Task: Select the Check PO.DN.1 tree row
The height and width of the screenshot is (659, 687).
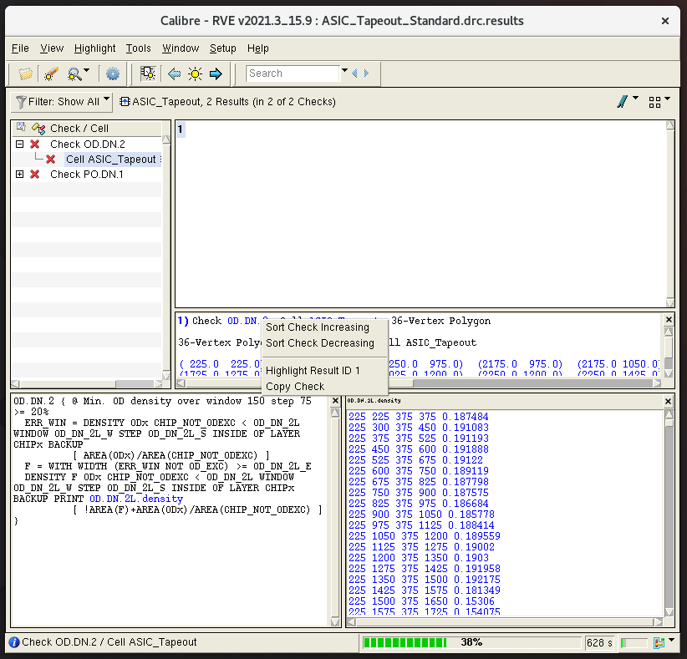Action: (x=87, y=175)
